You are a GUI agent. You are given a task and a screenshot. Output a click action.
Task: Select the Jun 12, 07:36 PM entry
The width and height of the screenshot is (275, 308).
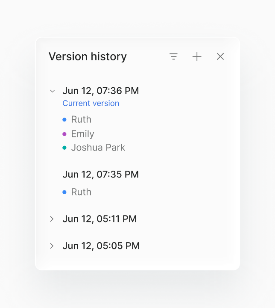coord(101,91)
